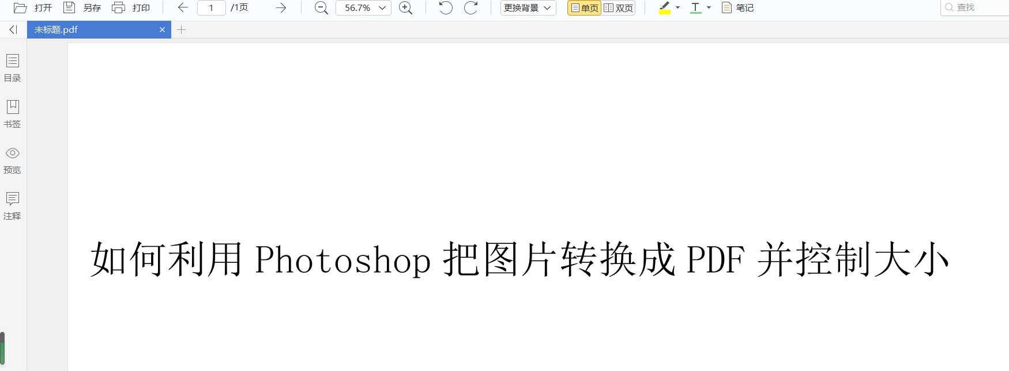Go to previous page arrow
The height and width of the screenshot is (371, 1009).
(x=183, y=7)
